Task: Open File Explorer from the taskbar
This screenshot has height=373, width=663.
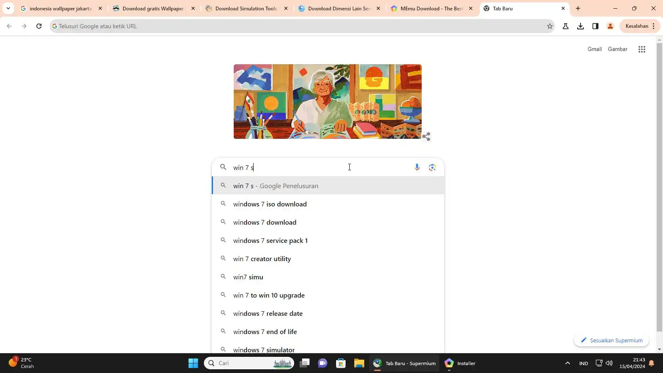Action: [x=359, y=363]
